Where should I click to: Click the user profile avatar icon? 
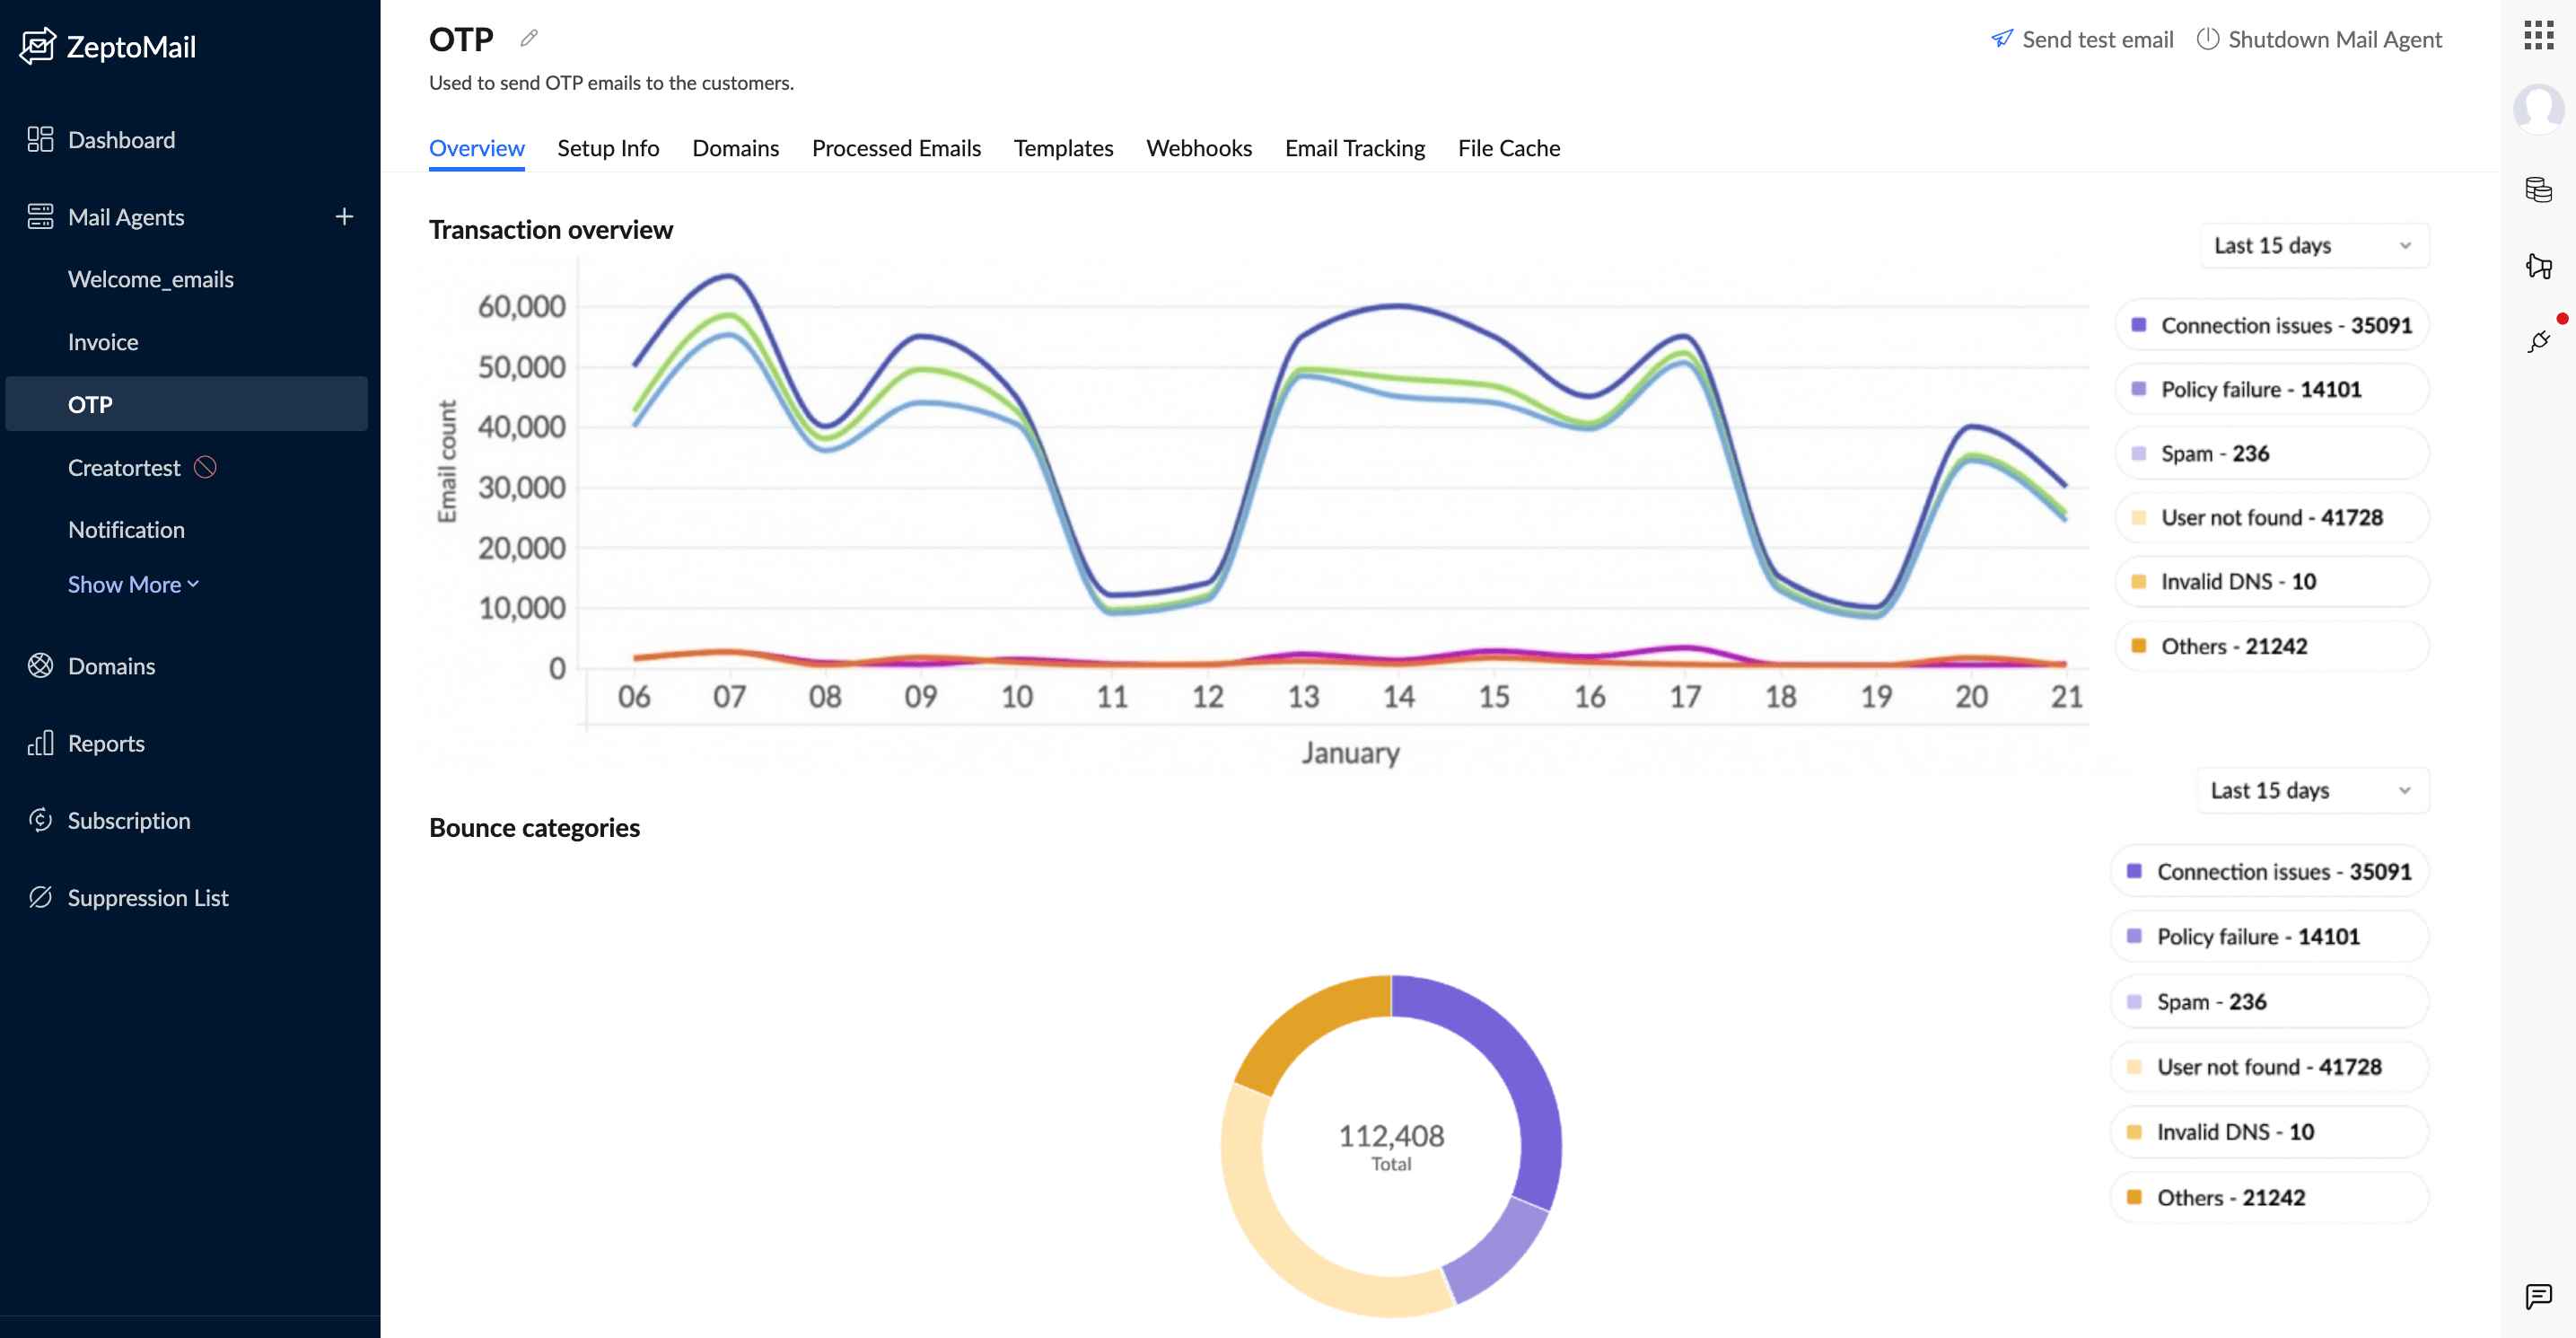pos(2538,108)
